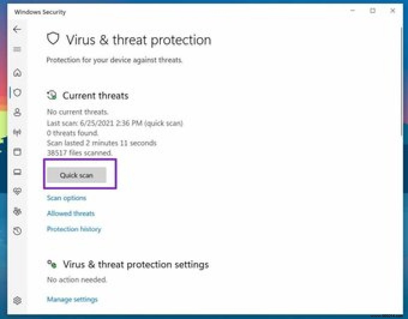Open Windows Security settings gear
408x319 pixels.
[17, 301]
